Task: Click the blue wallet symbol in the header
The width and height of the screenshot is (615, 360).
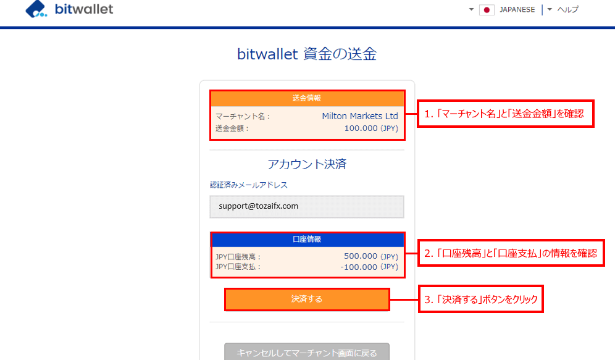Action: pyautogui.click(x=35, y=9)
